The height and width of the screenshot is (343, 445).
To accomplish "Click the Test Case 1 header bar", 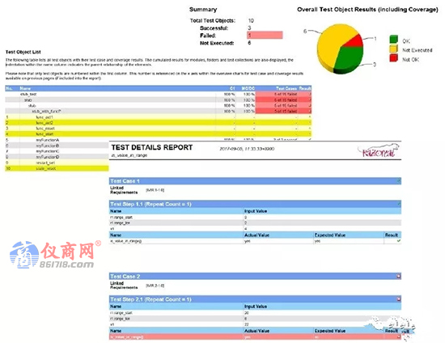I will click(x=255, y=181).
